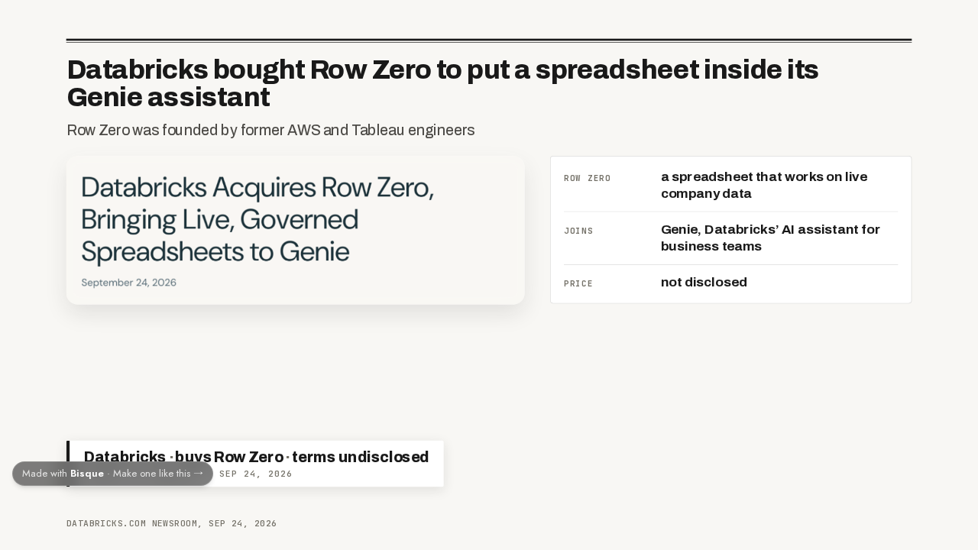The height and width of the screenshot is (550, 978).
Task: Click the main headline about Databricks buying Row Zero
Action: (443, 83)
